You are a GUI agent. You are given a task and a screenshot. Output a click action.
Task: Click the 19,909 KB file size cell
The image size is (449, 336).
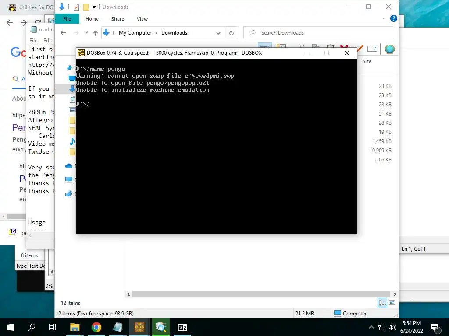point(380,150)
